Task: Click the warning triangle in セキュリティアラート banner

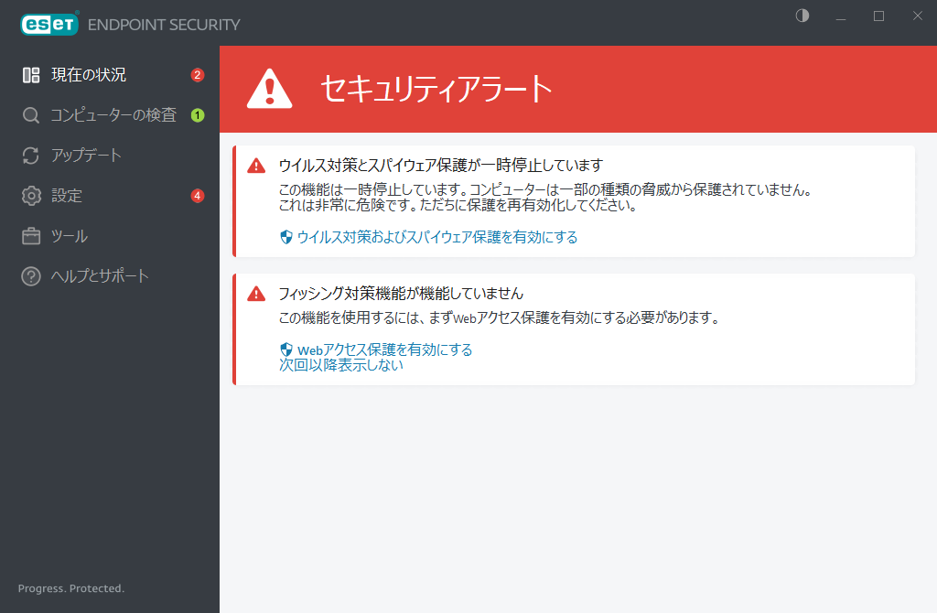Action: pos(270,89)
